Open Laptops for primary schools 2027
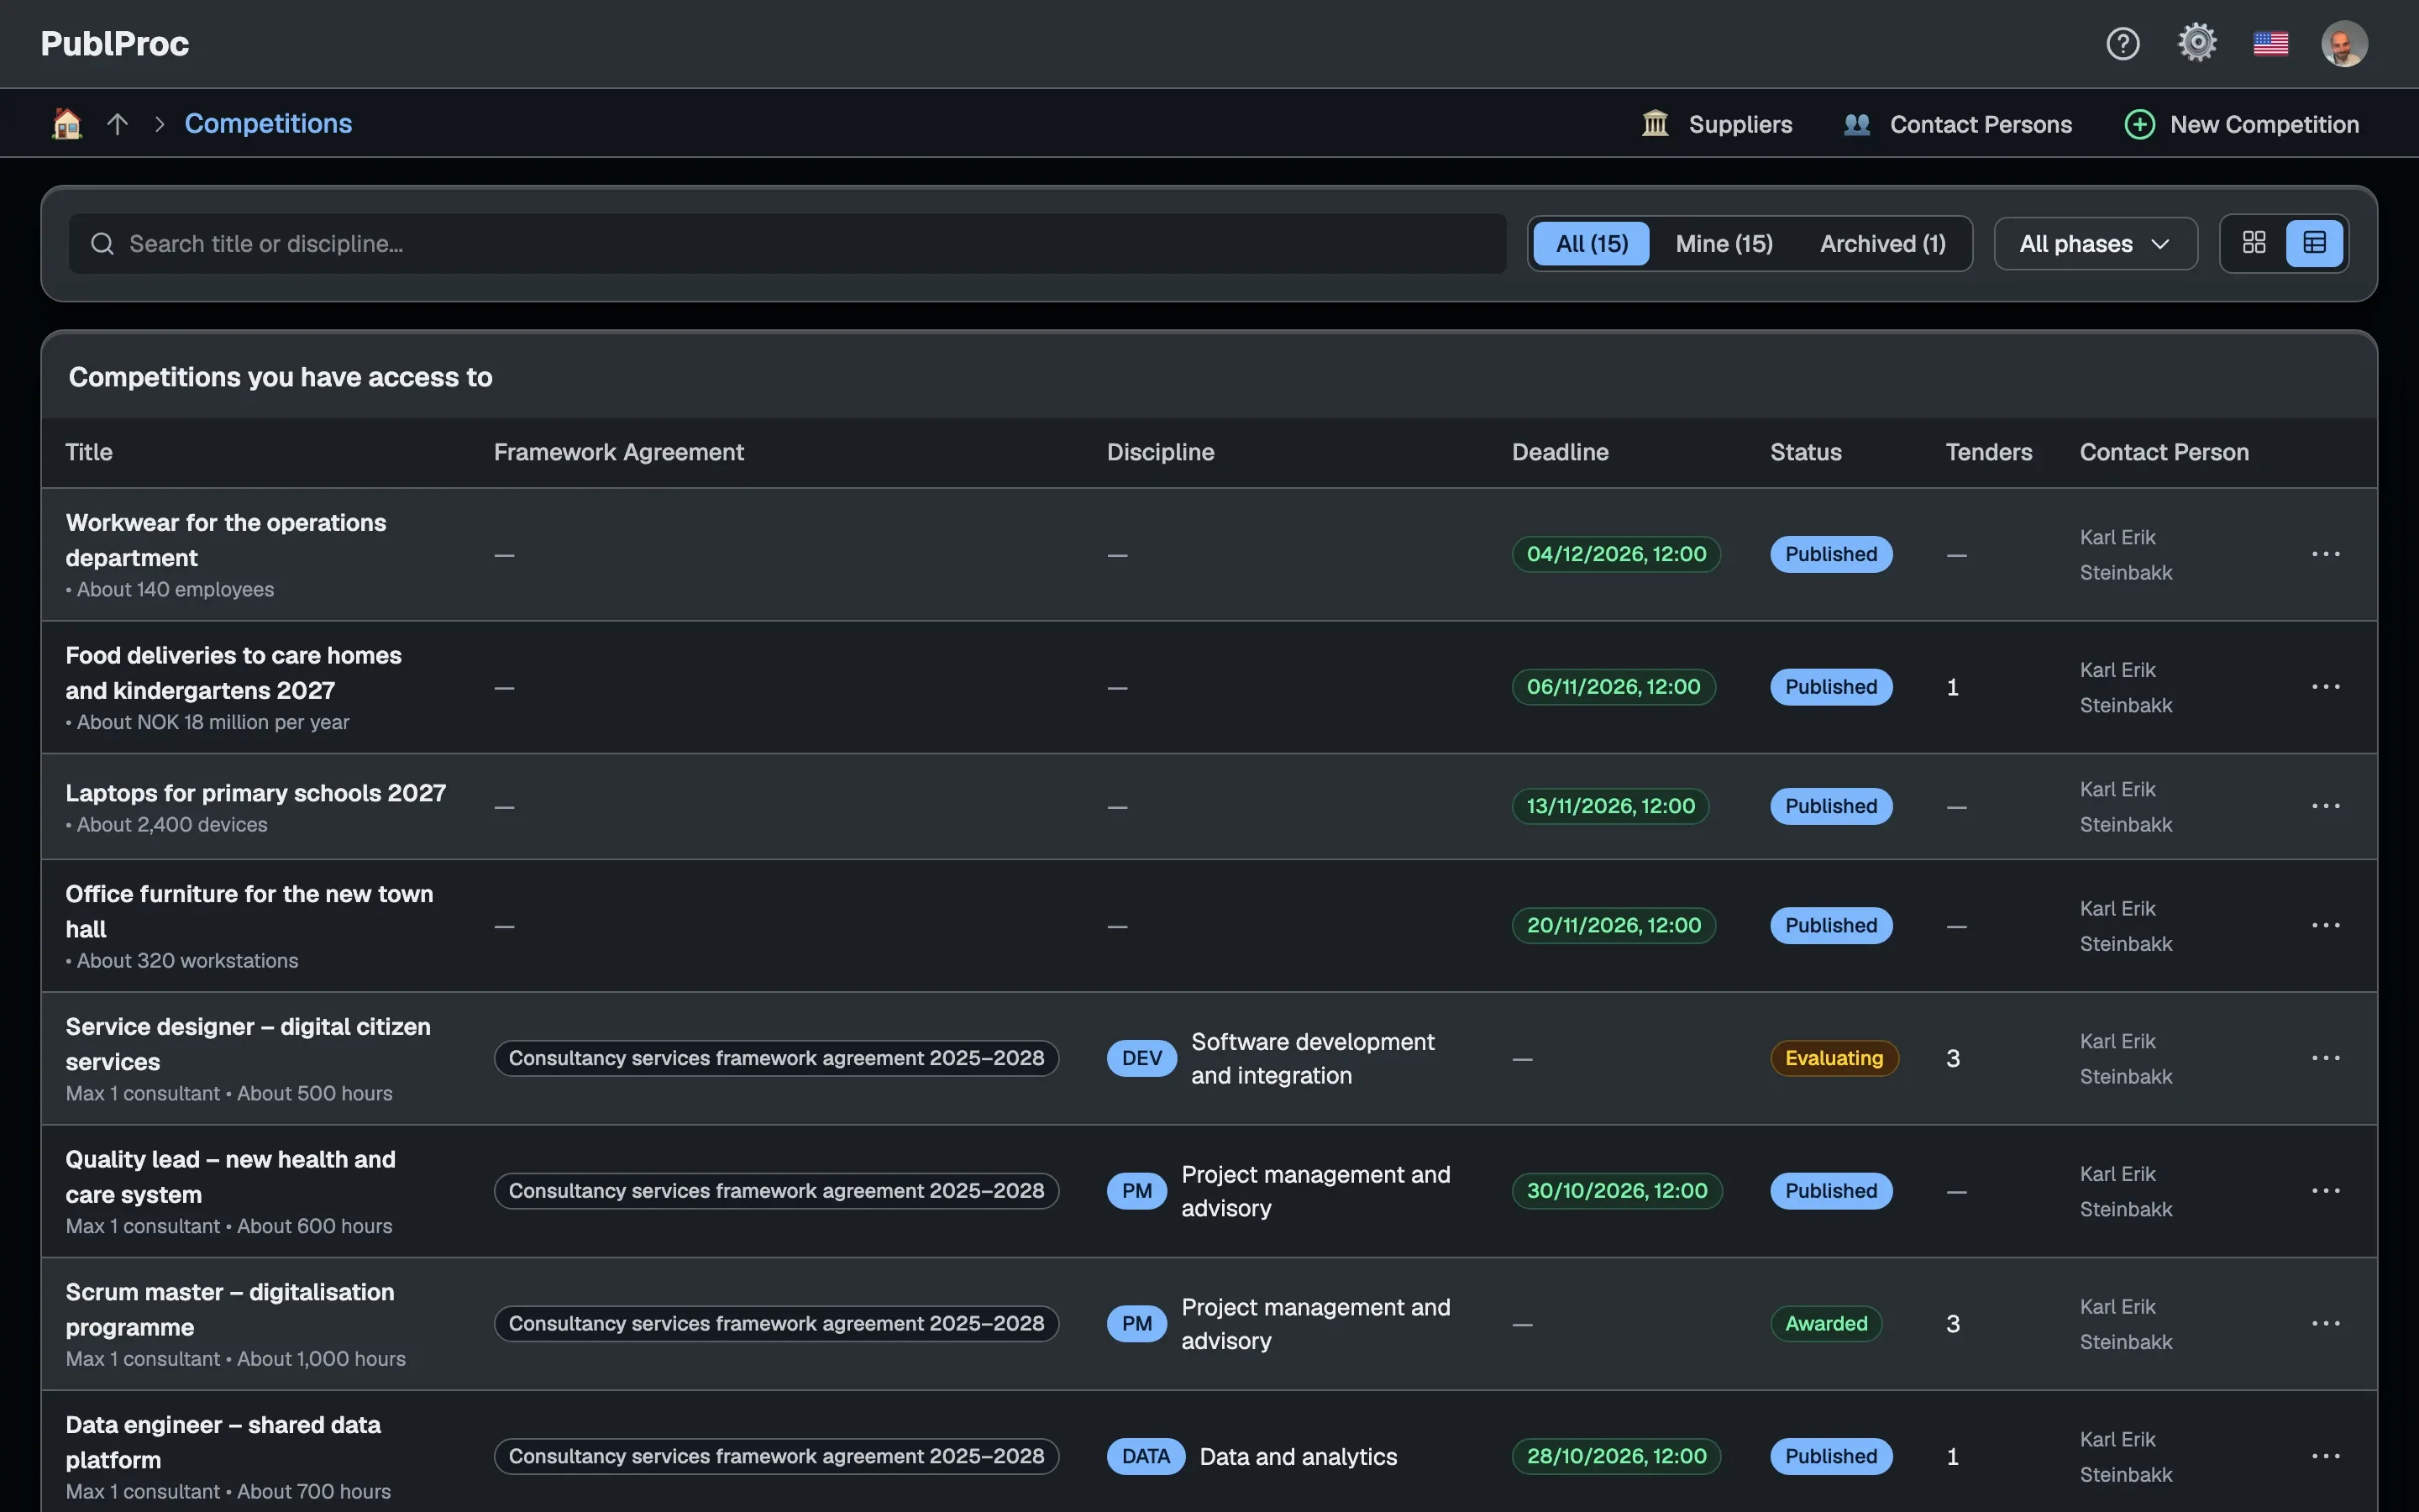 click(256, 793)
